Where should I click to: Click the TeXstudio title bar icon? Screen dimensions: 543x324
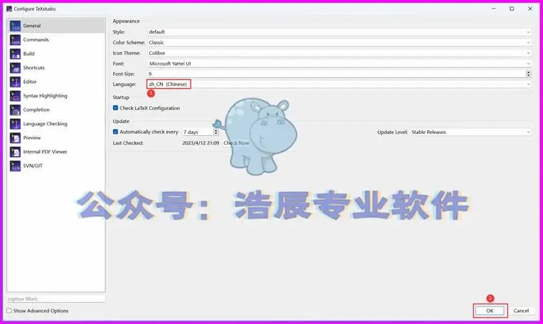pos(9,8)
